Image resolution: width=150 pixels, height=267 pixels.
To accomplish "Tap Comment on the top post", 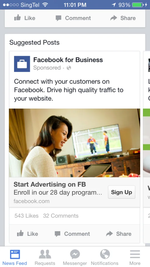I will (73, 18).
